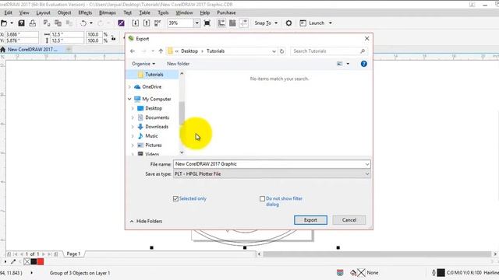The width and height of the screenshot is (499, 280).
Task: Click the fill bucket icon in status bar
Action: (353, 273)
